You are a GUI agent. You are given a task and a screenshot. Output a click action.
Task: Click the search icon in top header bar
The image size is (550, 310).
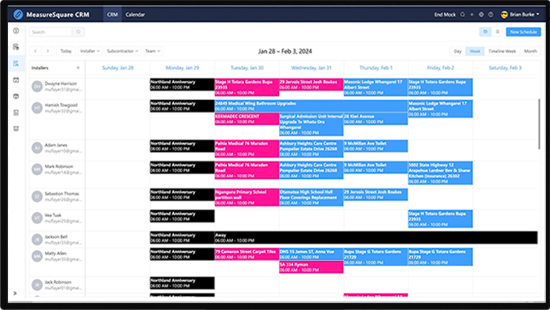(x=463, y=14)
